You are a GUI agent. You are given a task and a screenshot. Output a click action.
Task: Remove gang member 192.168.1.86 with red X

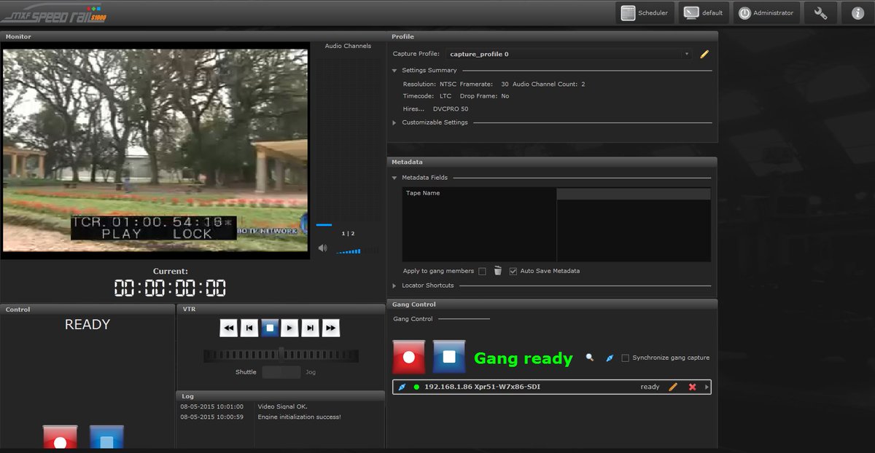point(692,387)
